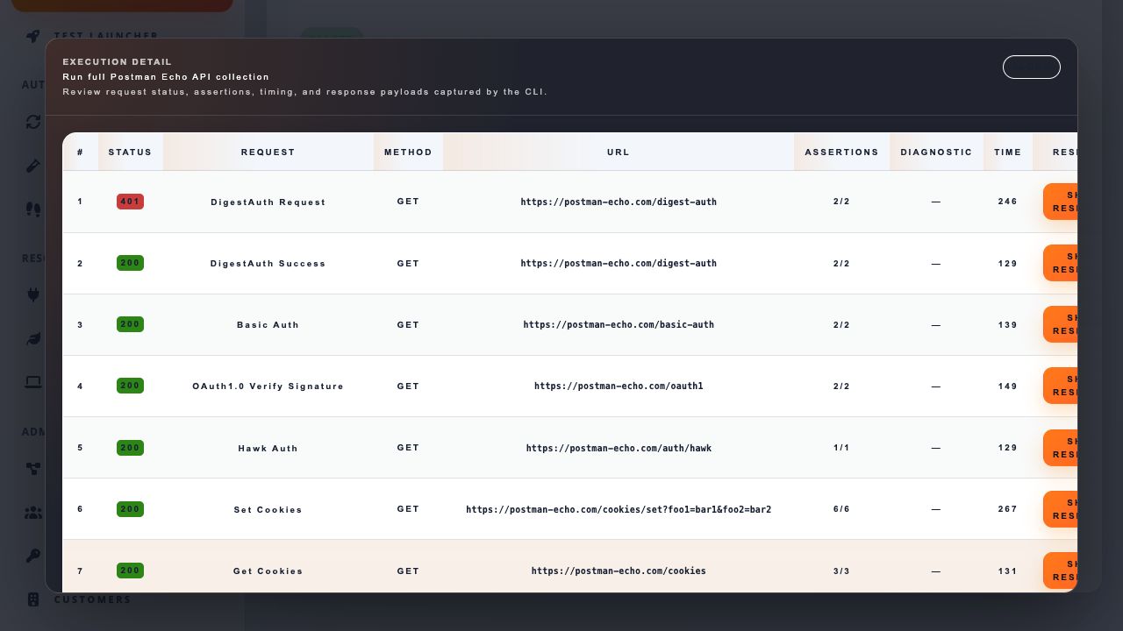The height and width of the screenshot is (631, 1123).
Task: Click the Status column header
Action: point(130,152)
